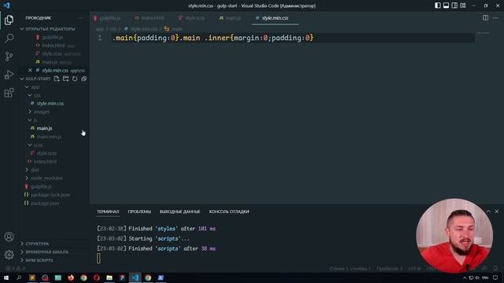Click New File icon in GULP-START header
The width and height of the screenshot is (504, 283).
pos(57,79)
